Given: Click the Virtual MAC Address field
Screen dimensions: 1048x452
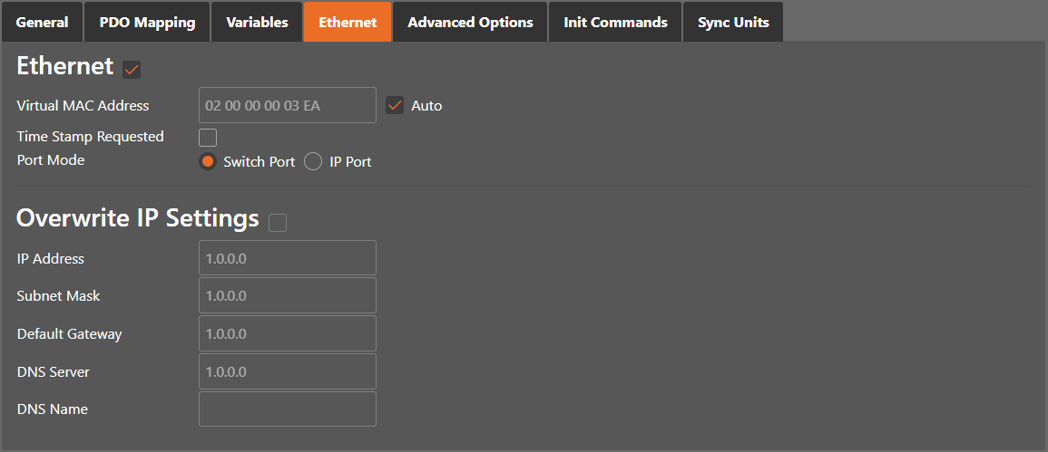Looking at the screenshot, I should point(287,105).
